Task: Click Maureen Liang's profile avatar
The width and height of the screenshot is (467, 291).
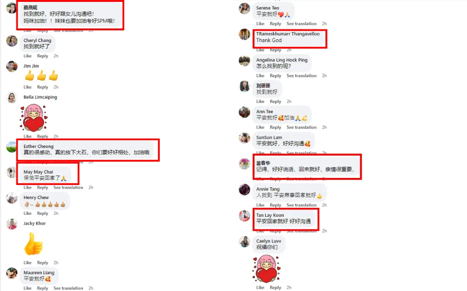Action: [12, 273]
